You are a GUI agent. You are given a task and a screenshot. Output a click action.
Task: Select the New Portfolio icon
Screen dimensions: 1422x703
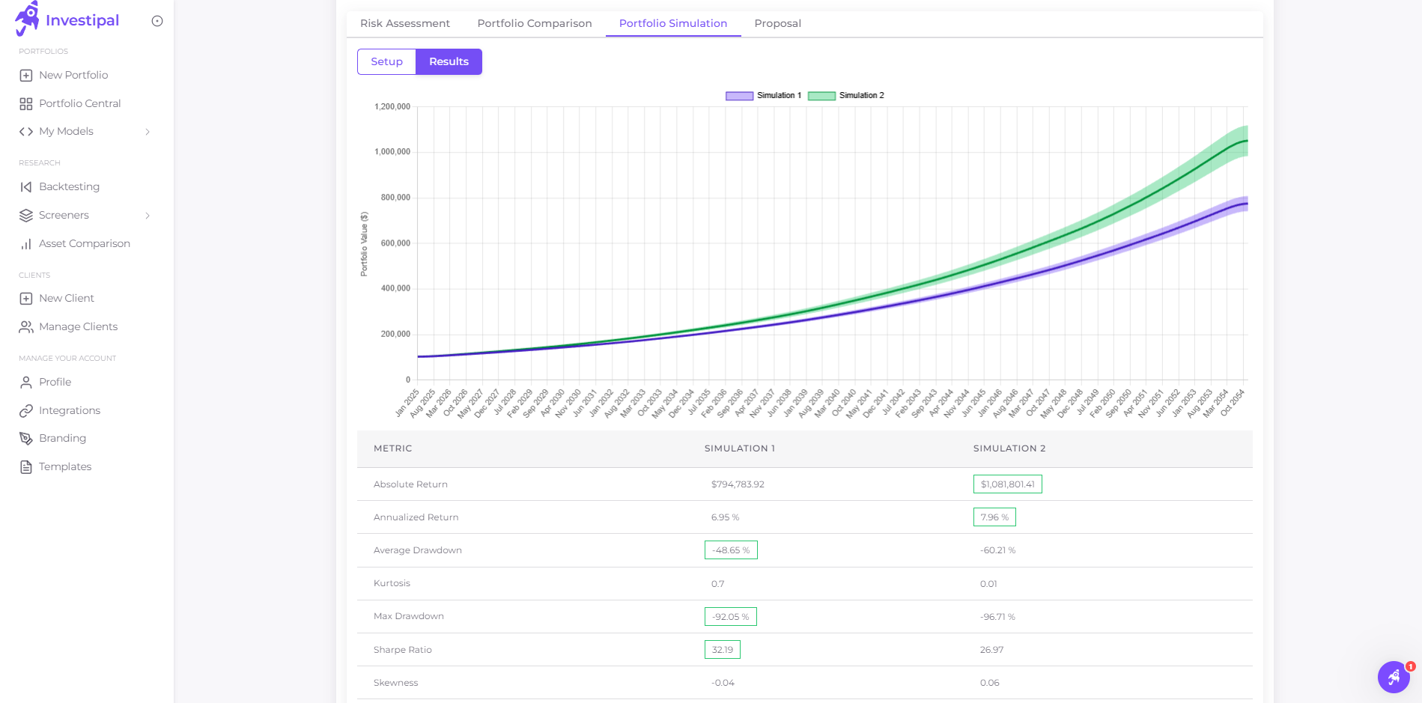[26, 75]
